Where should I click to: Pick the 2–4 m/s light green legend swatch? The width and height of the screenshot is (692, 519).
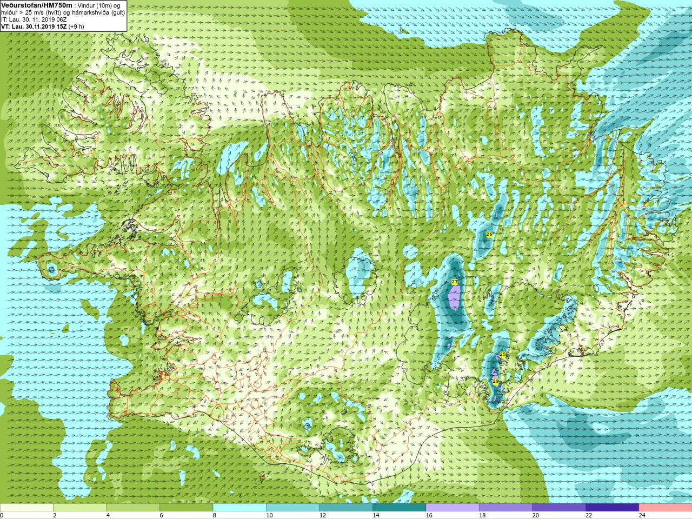79,508
